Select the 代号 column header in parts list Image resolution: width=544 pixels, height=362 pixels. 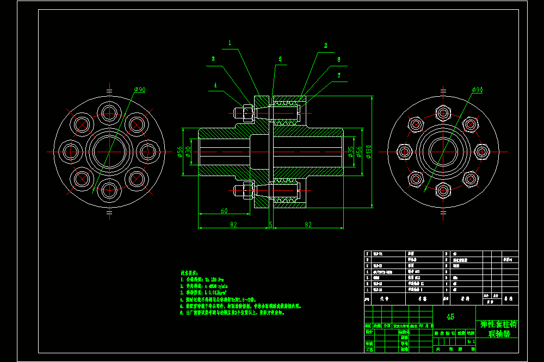385,298
